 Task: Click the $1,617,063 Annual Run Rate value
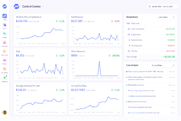pyautogui.click(x=78, y=90)
